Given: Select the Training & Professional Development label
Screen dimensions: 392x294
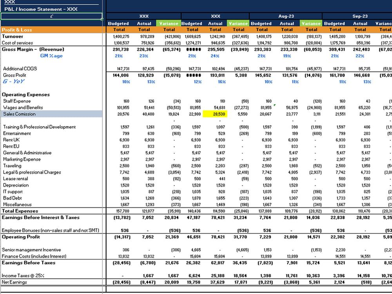Looking at the screenshot, I should pos(40,127).
